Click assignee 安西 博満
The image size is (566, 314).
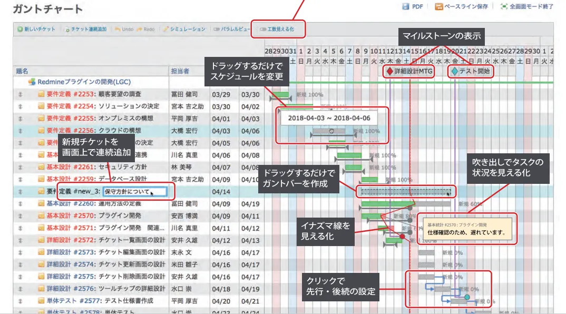[x=184, y=216]
